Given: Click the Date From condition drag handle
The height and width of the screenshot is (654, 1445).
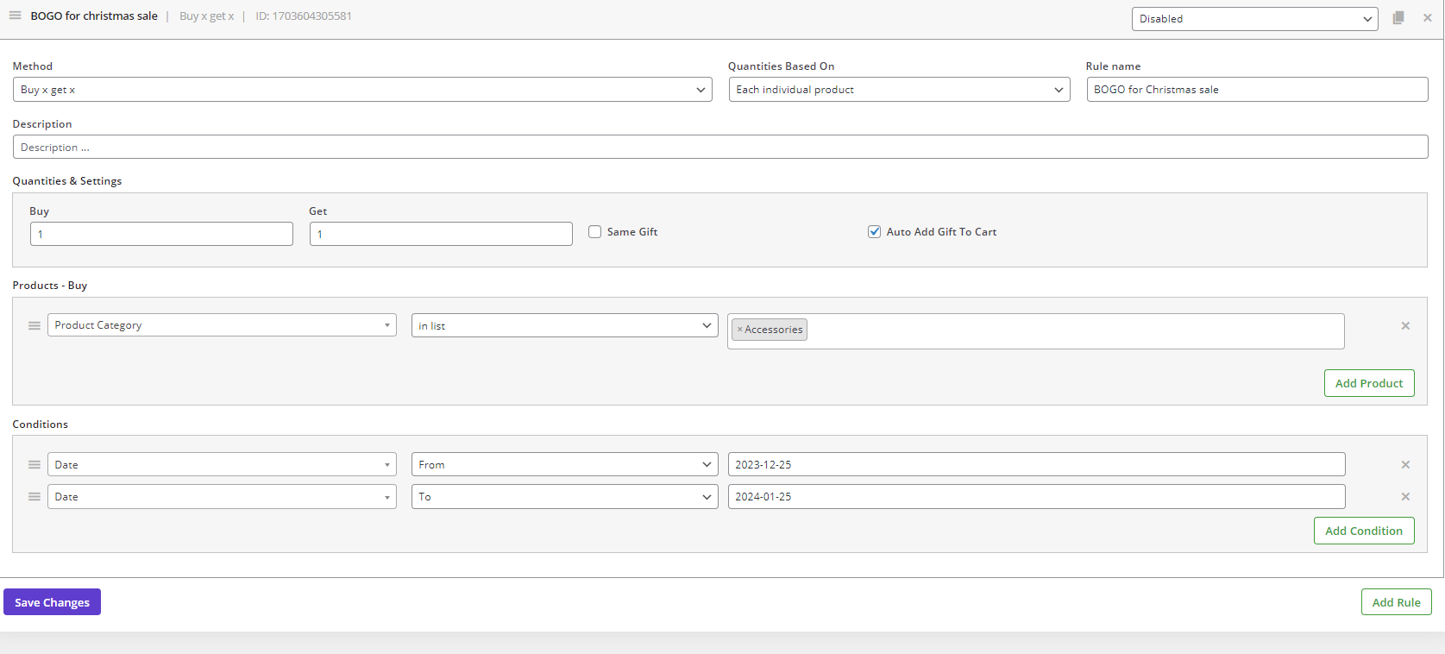Looking at the screenshot, I should tap(35, 465).
